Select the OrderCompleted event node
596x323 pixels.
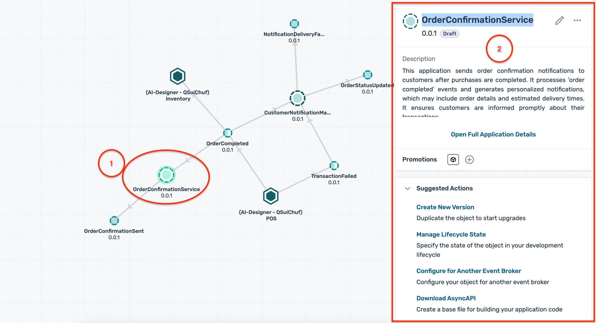coord(228,133)
